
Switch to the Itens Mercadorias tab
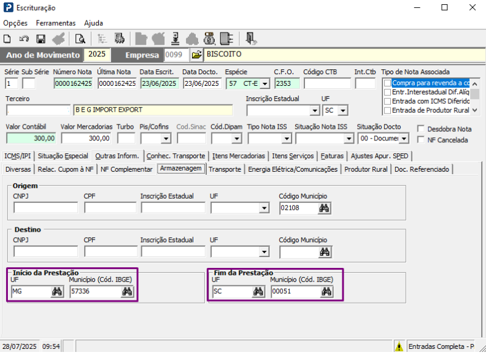[x=239, y=156]
